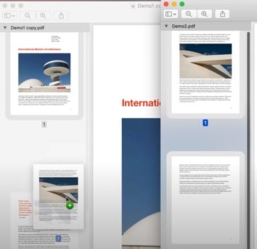The height and width of the screenshot is (249, 257).
Task: Click the Demo2.pdf sidebar title
Action: 183,26
